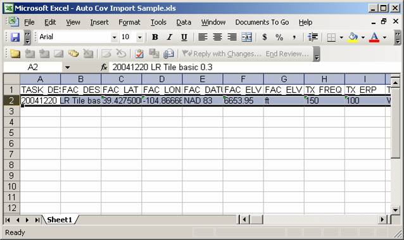This screenshot has width=404, height=240.
Task: Open the Format menu
Action: pyautogui.click(x=129, y=22)
